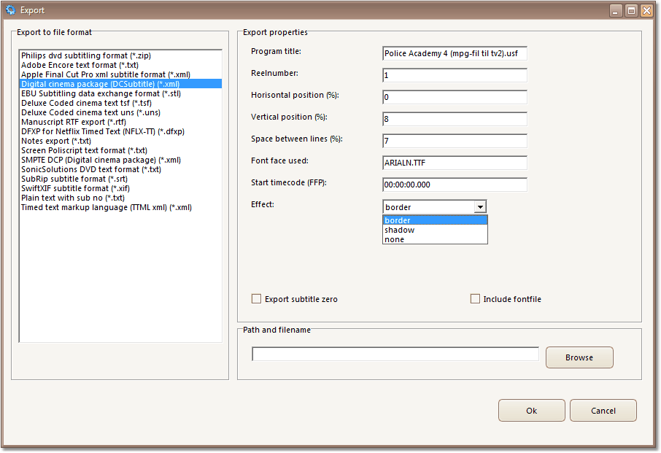The width and height of the screenshot is (661, 453).
Task: Select Notes export (*.txt)
Action: click(120, 141)
